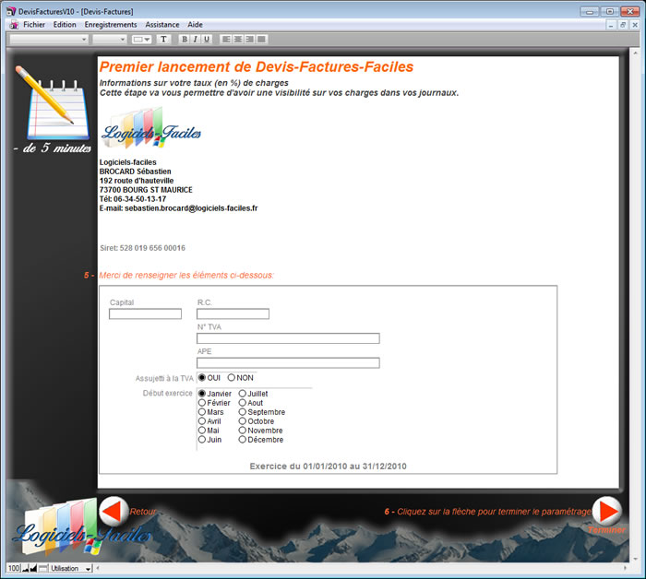
Task: Toggle italic text formatting
Action: tap(196, 40)
